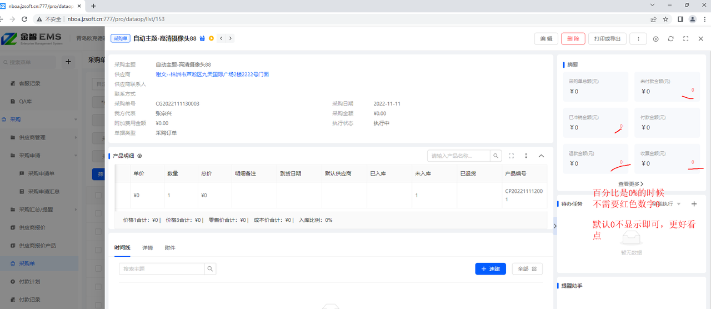Click the 金智 EMS logo
Screen dimensions: 711x309
pos(31,39)
